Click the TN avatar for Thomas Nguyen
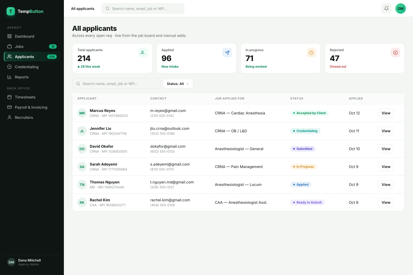The width and height of the screenshot is (413, 275). (82, 185)
